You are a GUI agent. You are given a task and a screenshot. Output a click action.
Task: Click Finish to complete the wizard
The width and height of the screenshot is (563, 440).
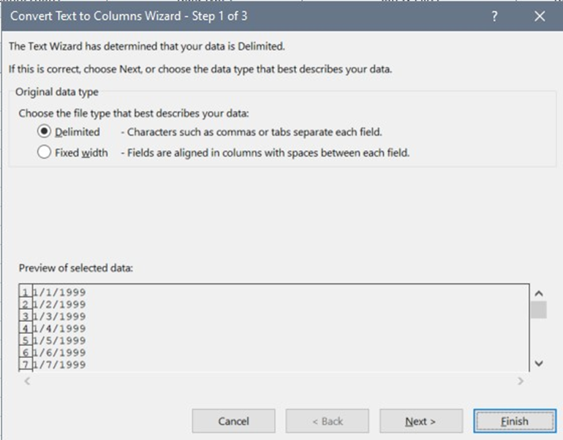click(x=514, y=421)
